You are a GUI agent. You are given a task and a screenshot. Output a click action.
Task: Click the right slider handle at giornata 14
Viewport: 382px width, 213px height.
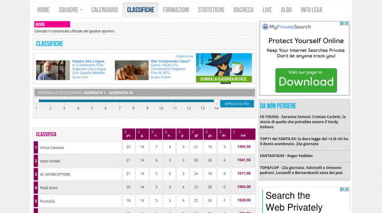tap(216, 101)
